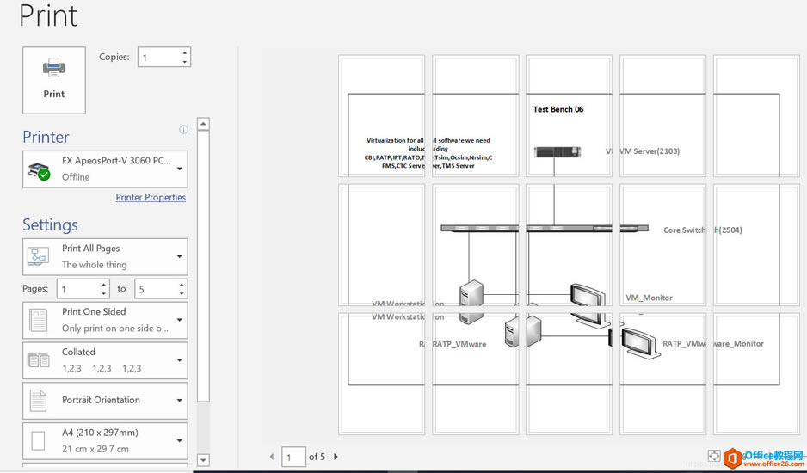The width and height of the screenshot is (807, 473).
Task: Click the printer info icon
Action: point(183,130)
